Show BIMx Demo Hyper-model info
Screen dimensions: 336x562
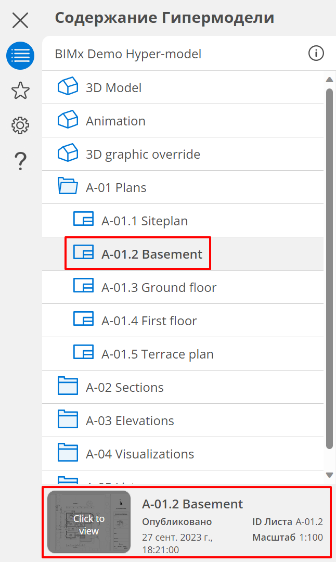pos(316,53)
